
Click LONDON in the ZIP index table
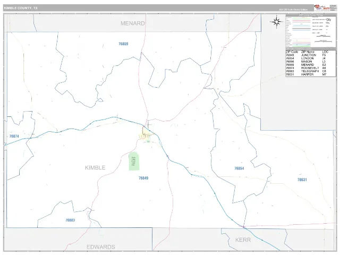pos(307,58)
